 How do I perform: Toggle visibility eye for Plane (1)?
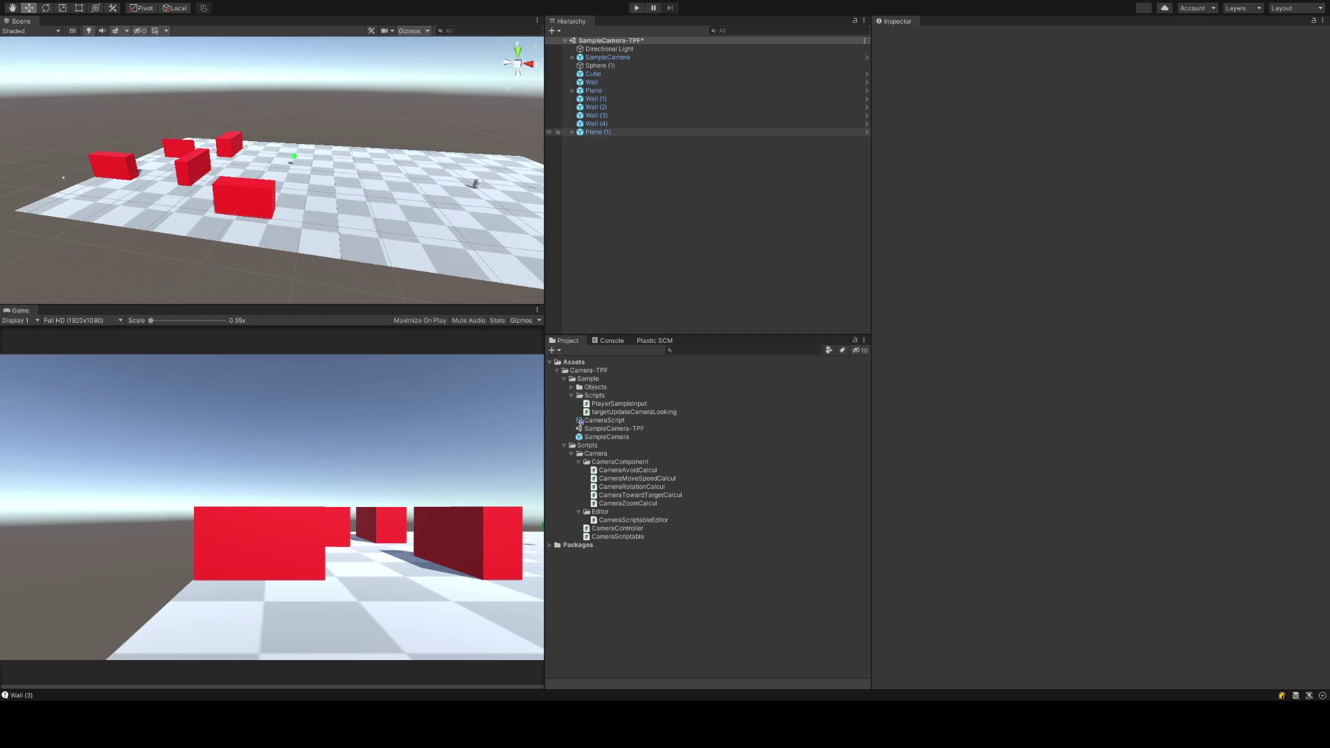pos(550,132)
